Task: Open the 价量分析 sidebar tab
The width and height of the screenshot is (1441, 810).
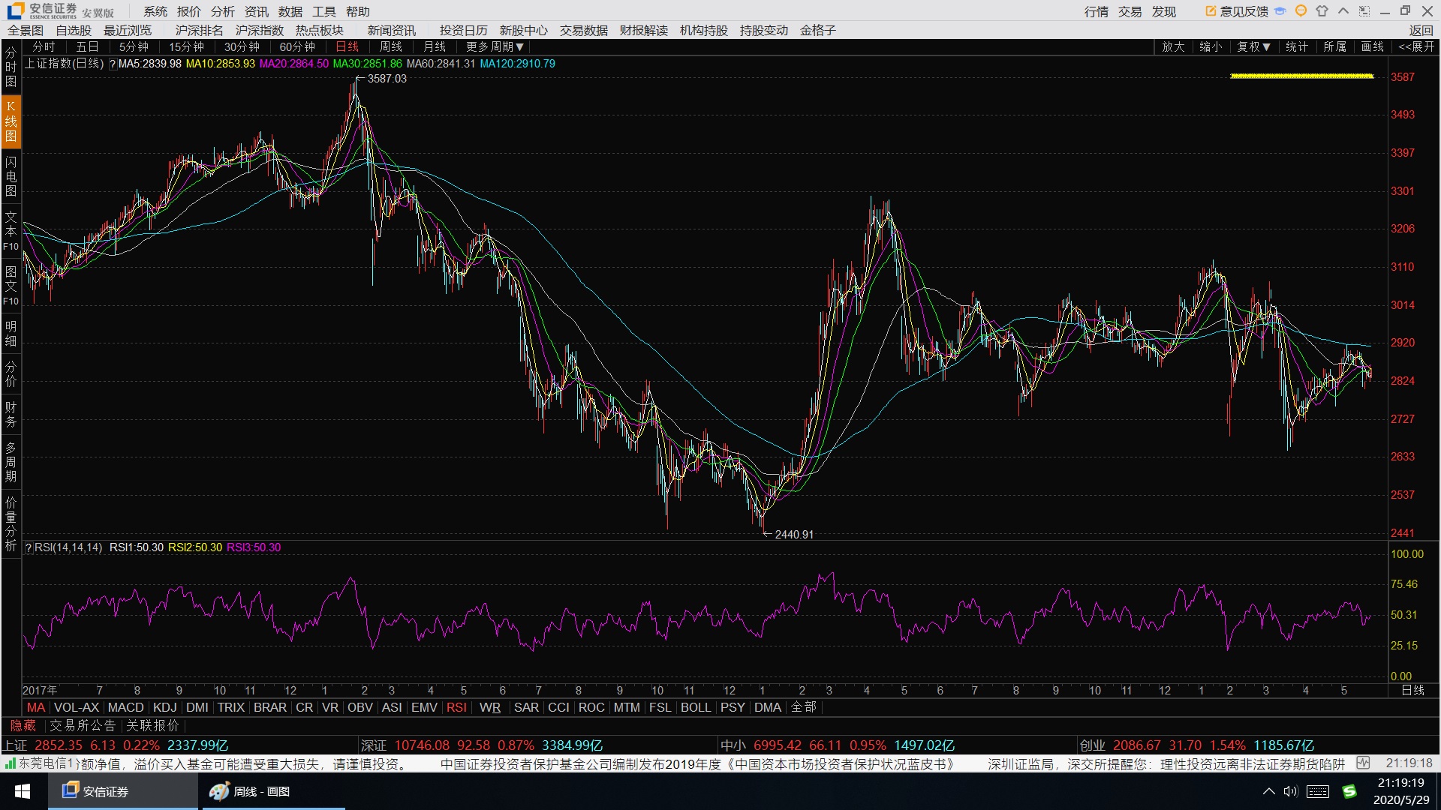Action: click(x=11, y=523)
